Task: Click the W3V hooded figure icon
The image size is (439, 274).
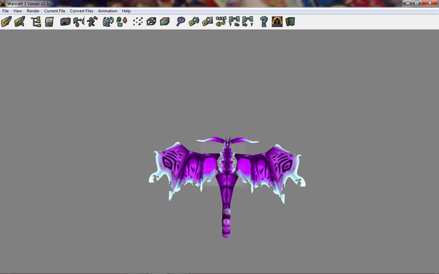Action: pos(277,22)
